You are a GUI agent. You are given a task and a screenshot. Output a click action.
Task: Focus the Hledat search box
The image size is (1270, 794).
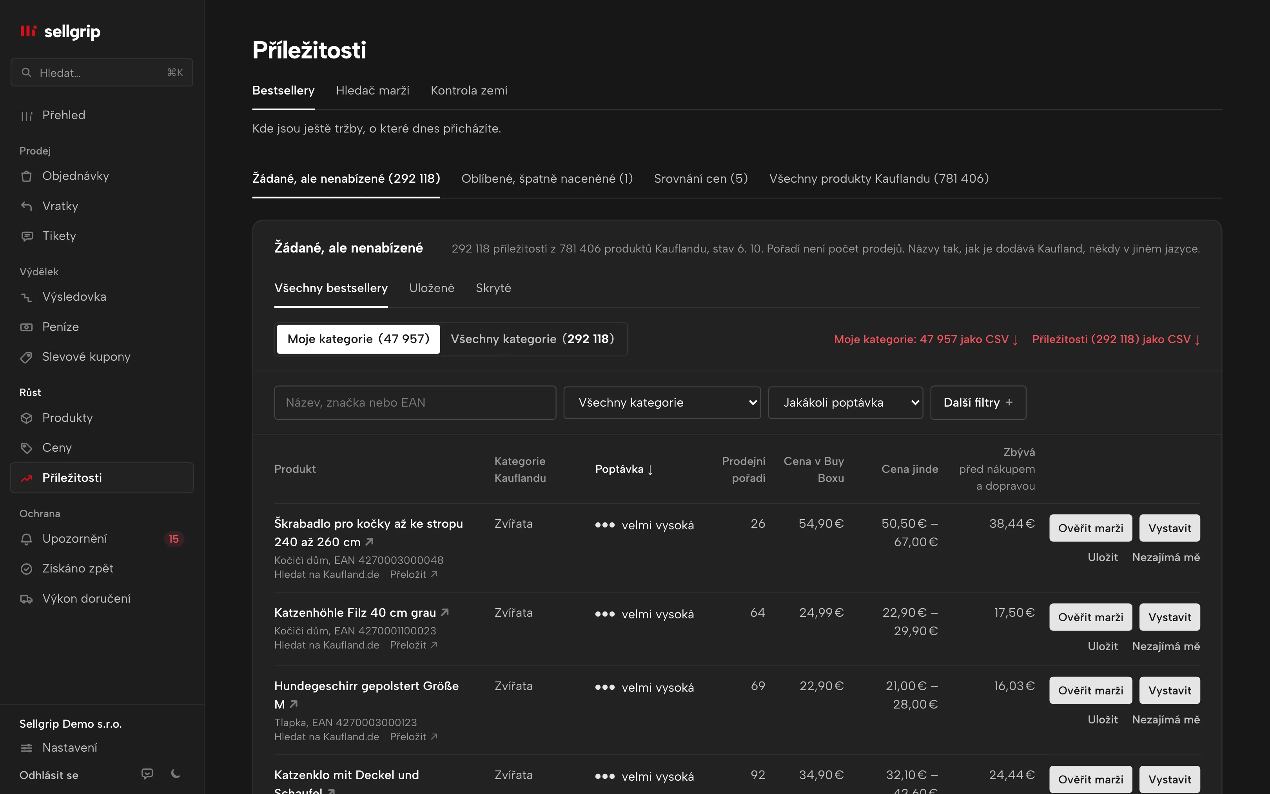pos(102,73)
